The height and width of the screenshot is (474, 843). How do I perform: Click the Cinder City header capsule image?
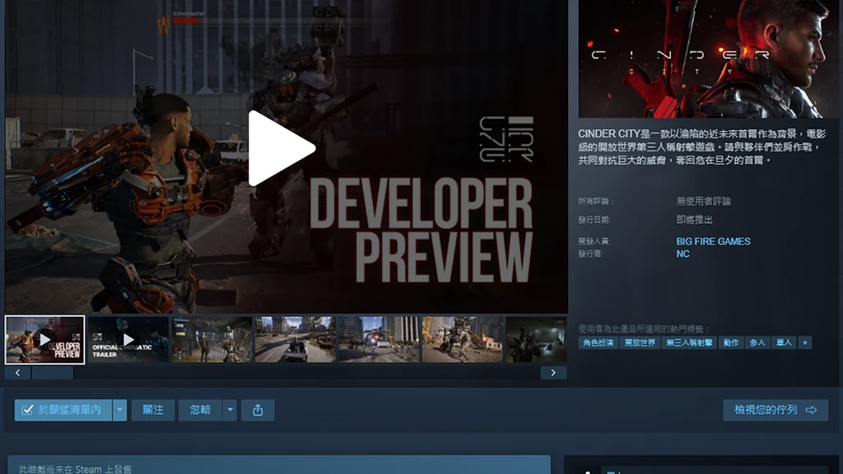coord(708,59)
